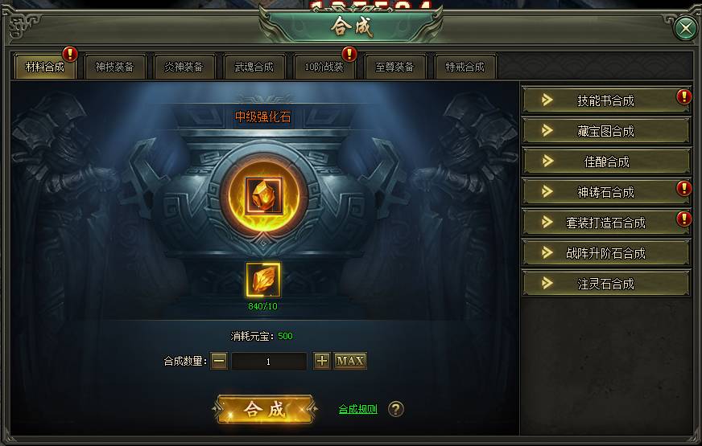Open the 套装打造石合成 category entry
This screenshot has width=702, height=446.
[606, 222]
